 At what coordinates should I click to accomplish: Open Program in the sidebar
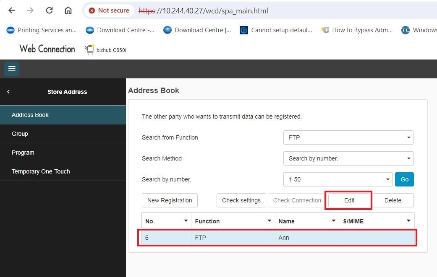[x=23, y=153]
